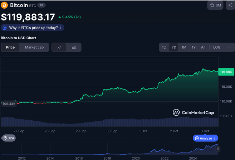Viewport: 235px width, 160px height.
Task: Expand the Analyze button
Action: point(206,138)
